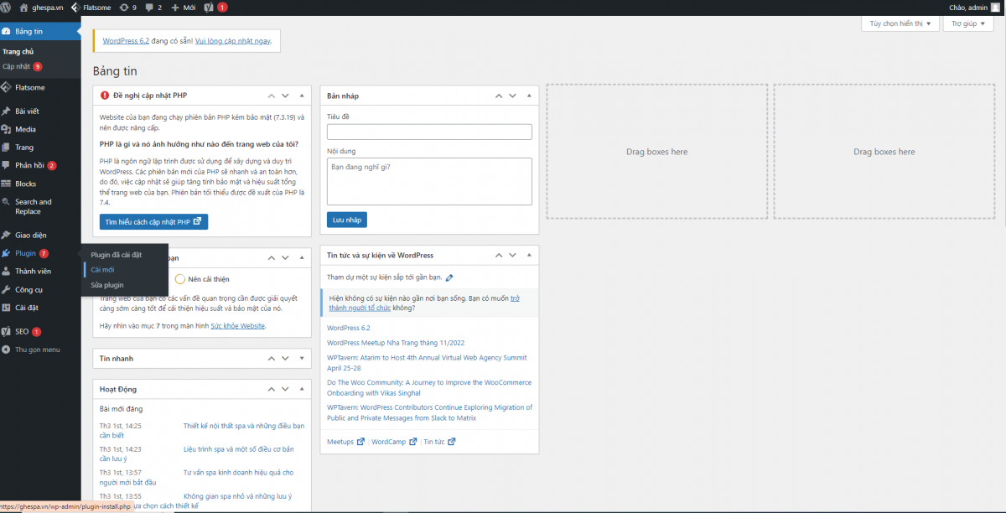Go to the Trang chủ submenu item
This screenshot has height=513, width=1006.
tap(18, 52)
